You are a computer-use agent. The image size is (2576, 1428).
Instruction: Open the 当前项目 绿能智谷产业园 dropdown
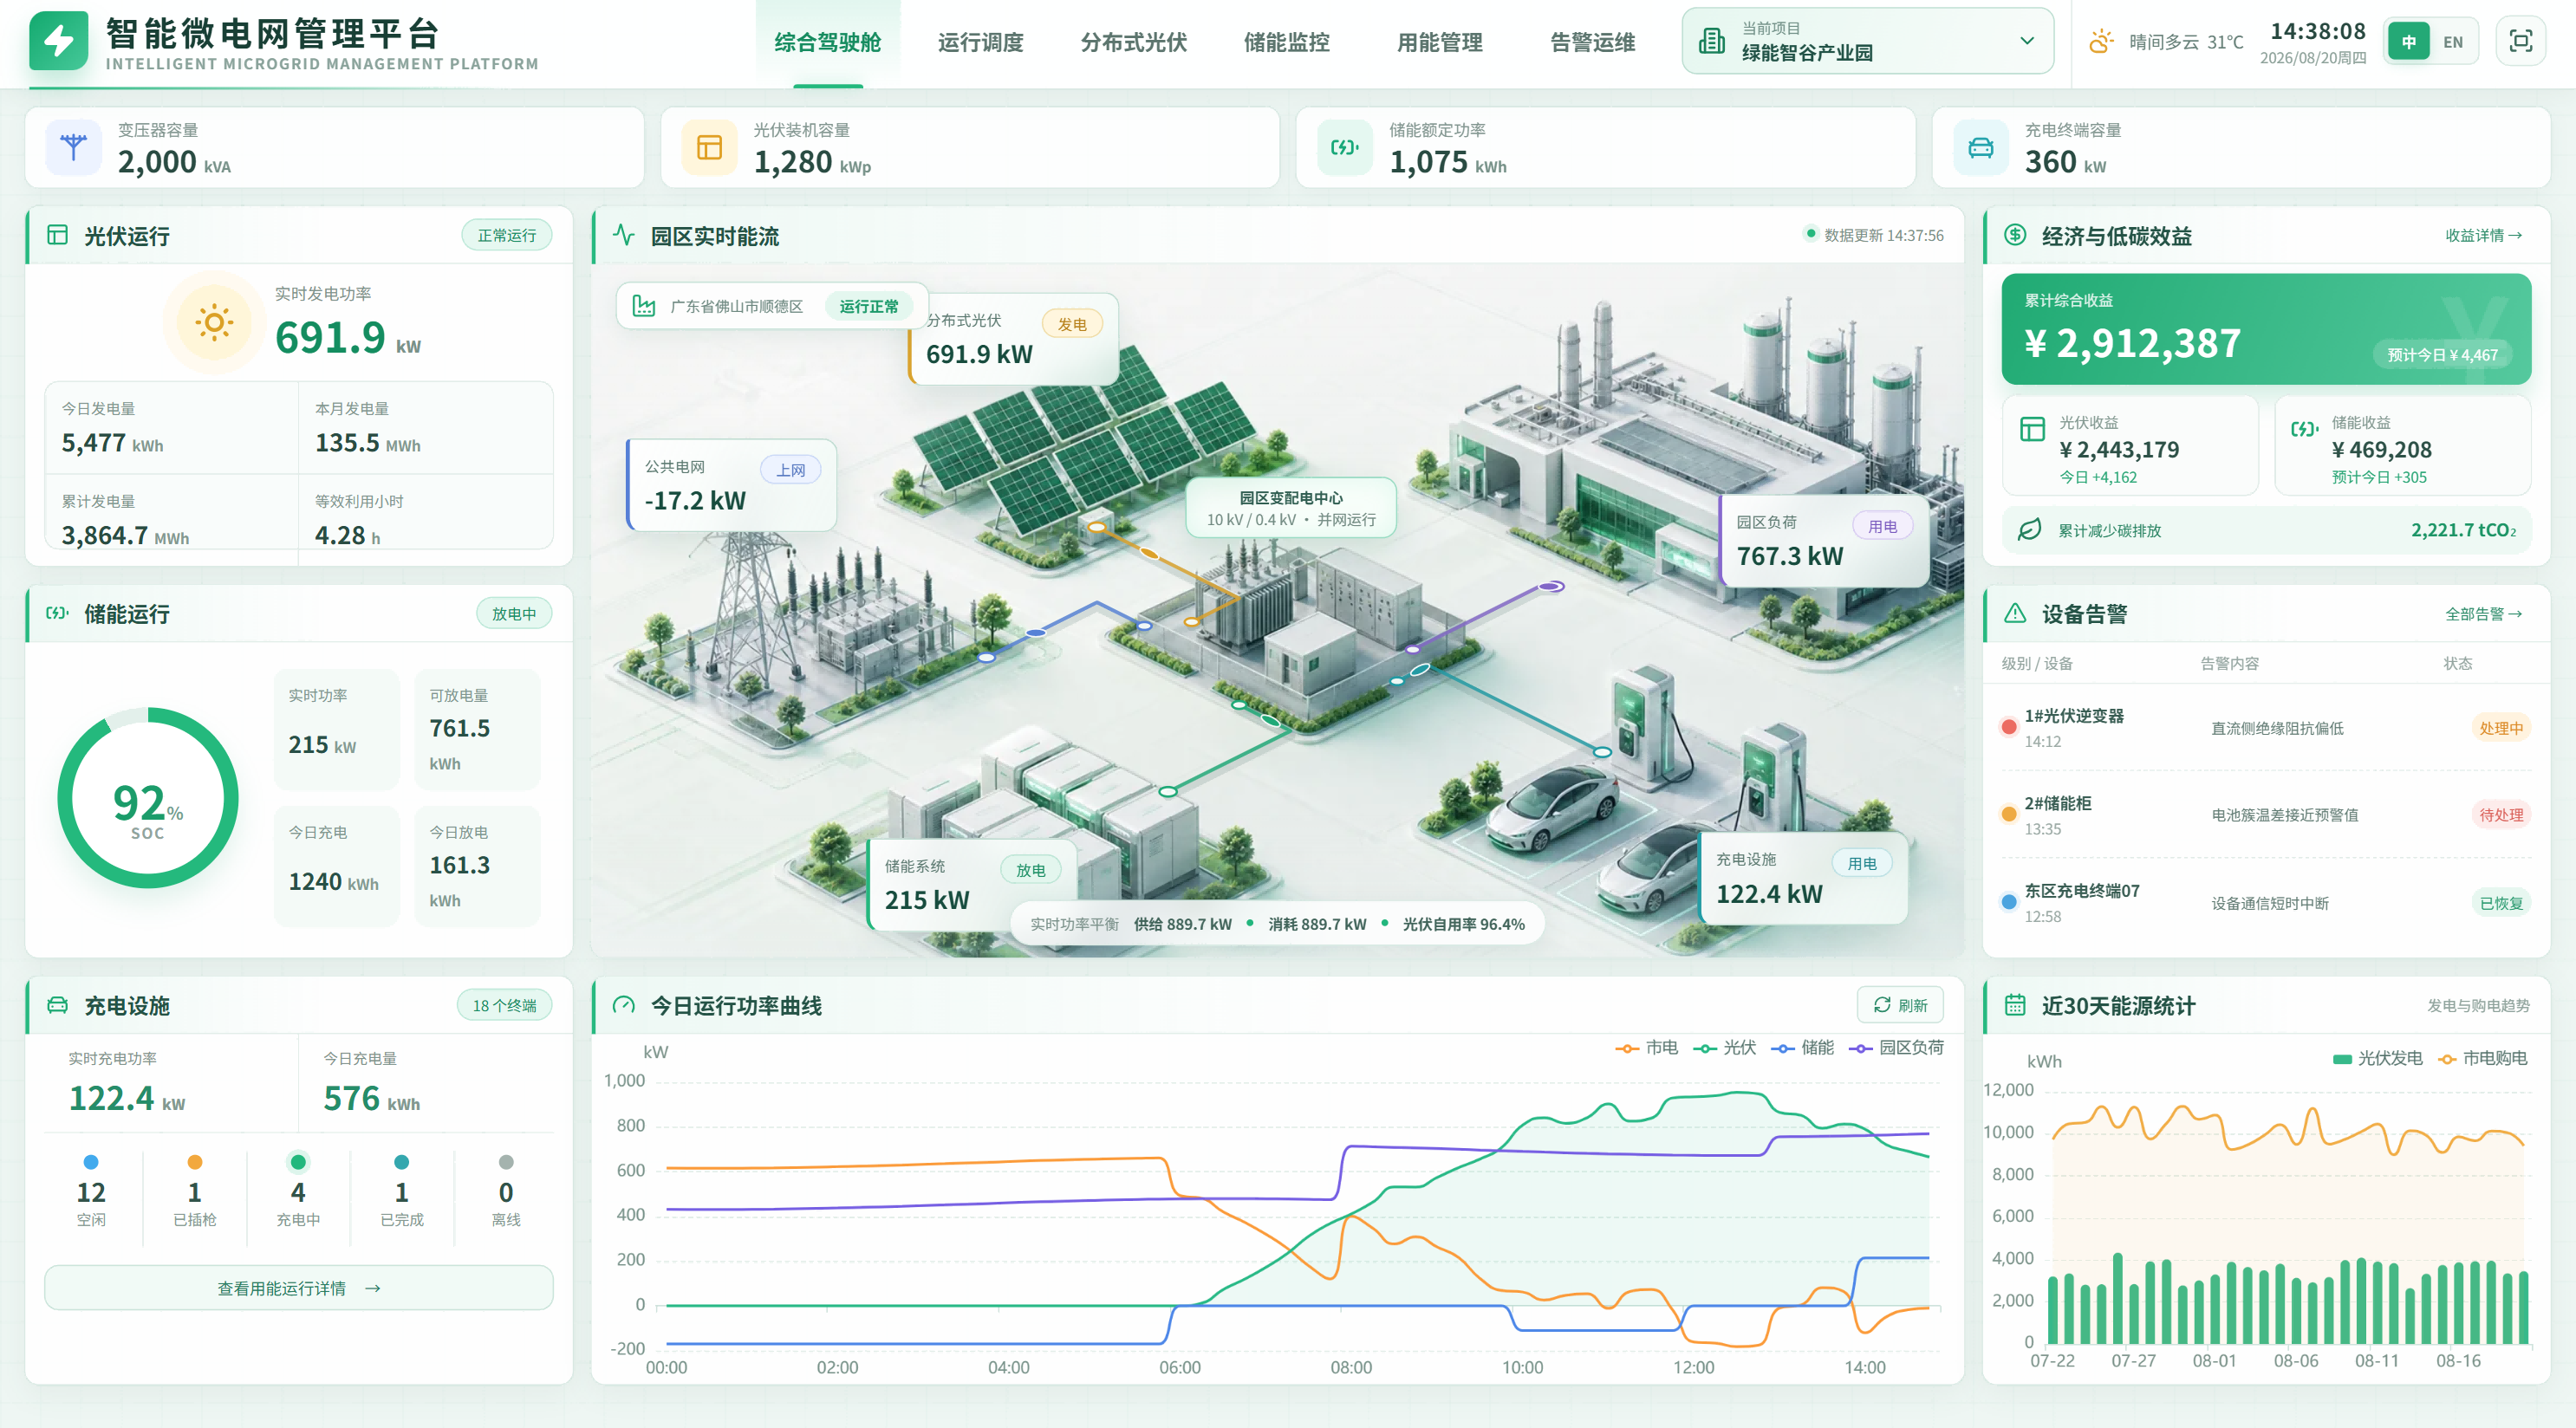(1867, 41)
